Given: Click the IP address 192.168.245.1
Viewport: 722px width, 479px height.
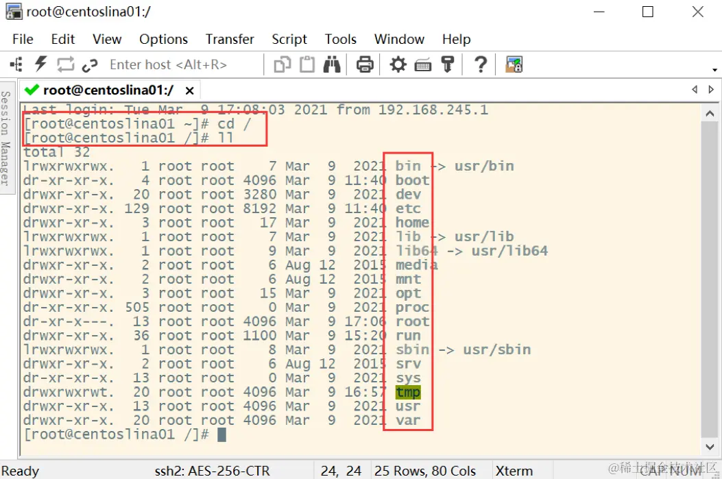Looking at the screenshot, I should [433, 110].
